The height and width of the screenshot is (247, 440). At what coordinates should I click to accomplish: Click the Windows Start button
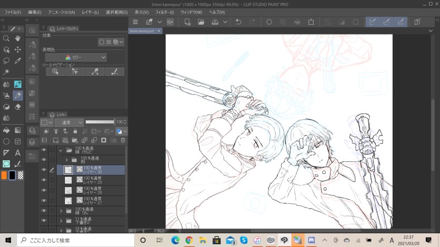coord(8,240)
